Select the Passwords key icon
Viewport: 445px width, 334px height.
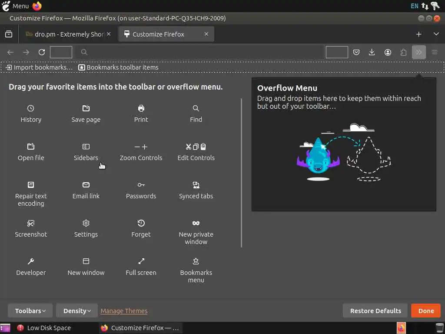coord(141,185)
